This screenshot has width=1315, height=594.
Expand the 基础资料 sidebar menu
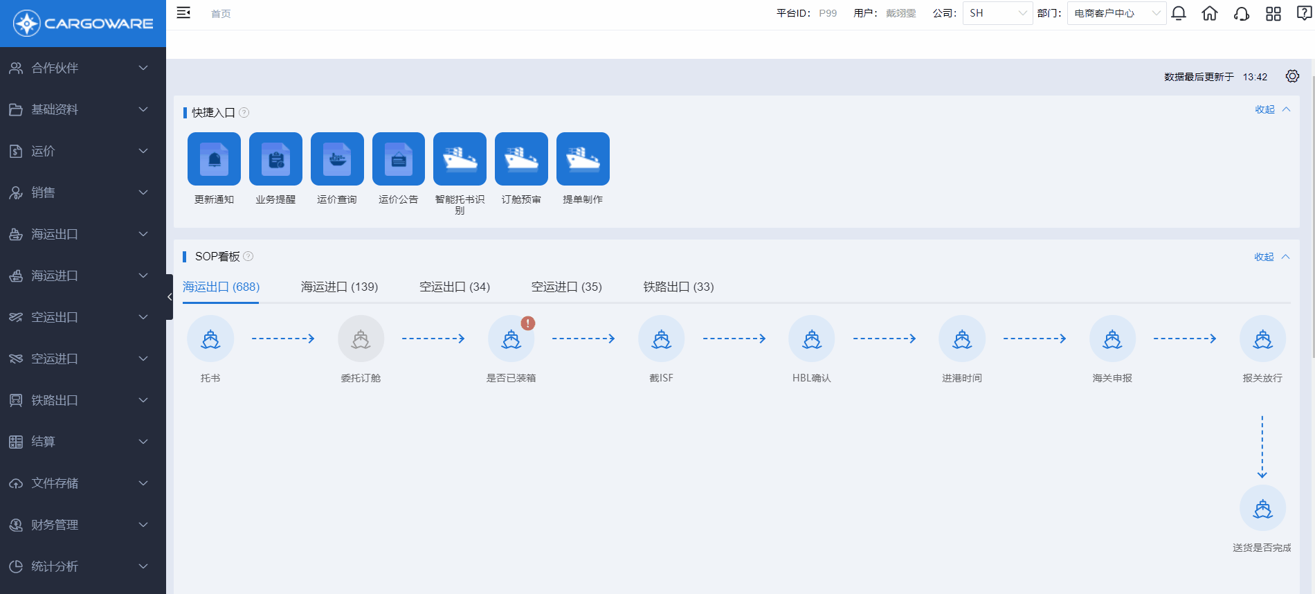(83, 109)
